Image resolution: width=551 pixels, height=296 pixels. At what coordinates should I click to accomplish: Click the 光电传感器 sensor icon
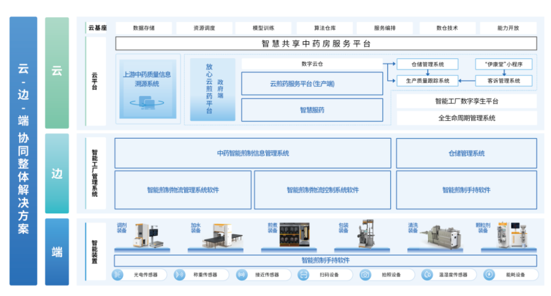click(118, 275)
